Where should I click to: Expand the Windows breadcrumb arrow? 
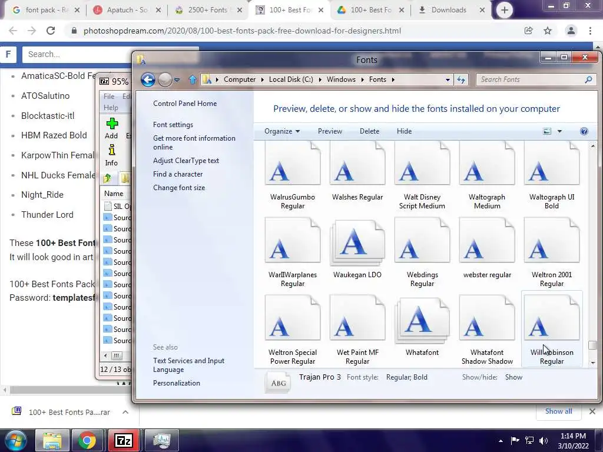click(362, 79)
